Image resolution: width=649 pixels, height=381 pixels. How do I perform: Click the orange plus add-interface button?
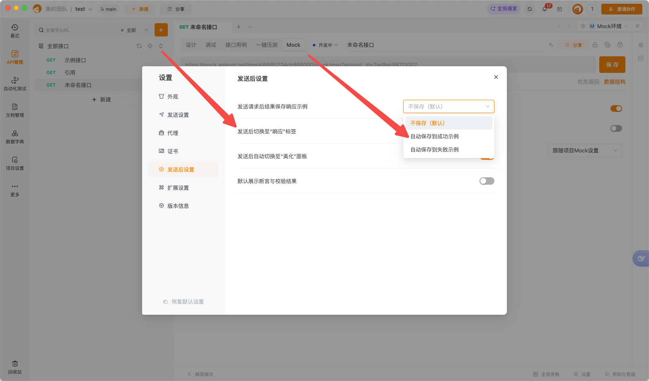coord(161,30)
